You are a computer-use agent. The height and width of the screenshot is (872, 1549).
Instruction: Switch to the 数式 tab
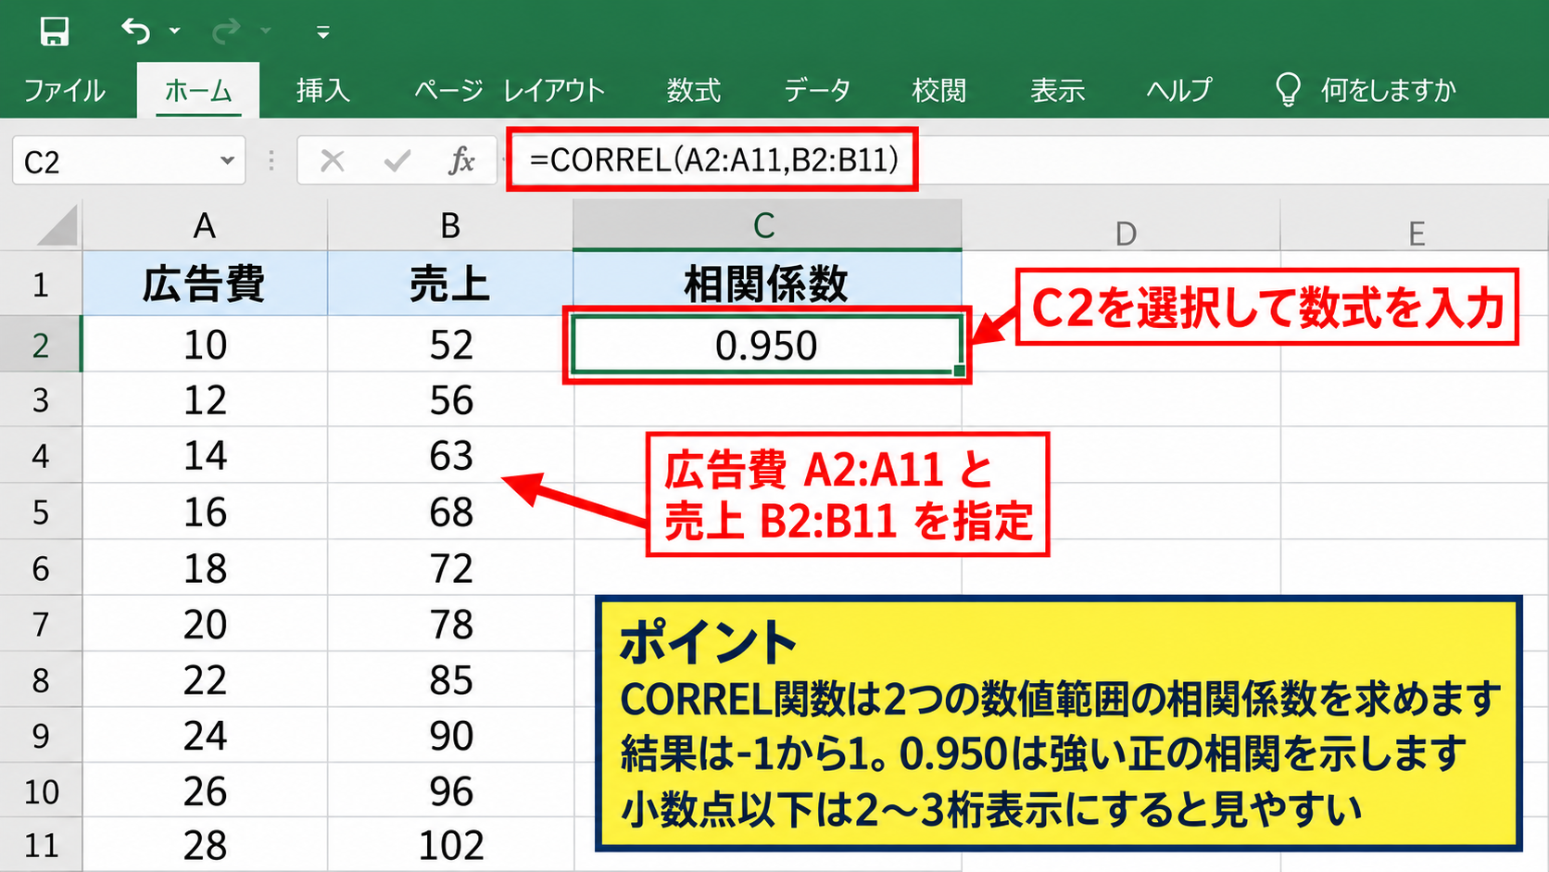[693, 90]
